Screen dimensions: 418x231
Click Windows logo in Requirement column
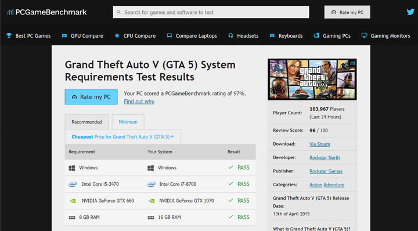click(x=72, y=168)
